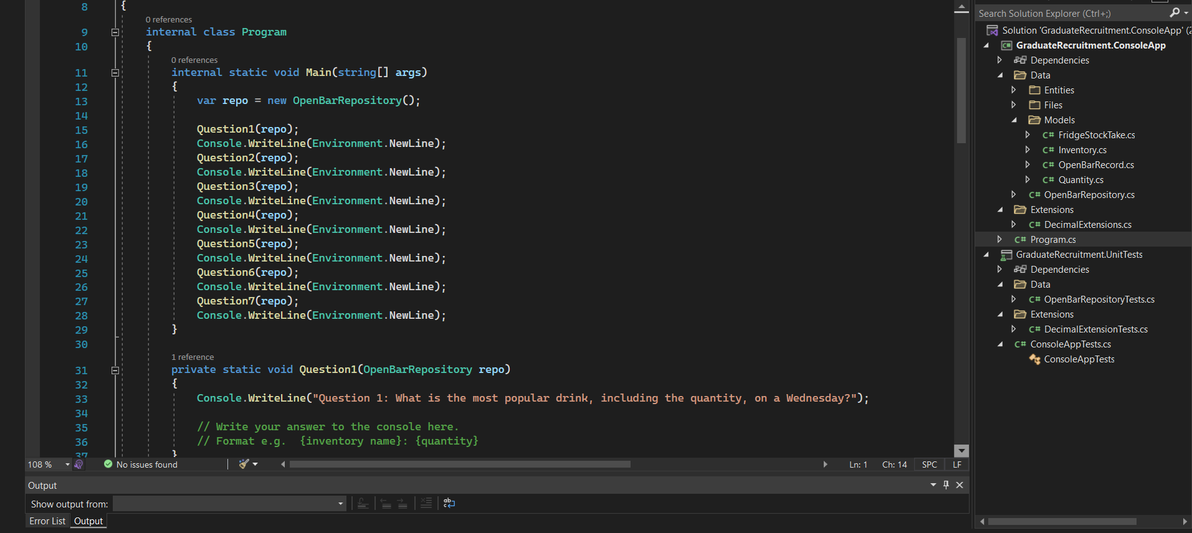1192x533 pixels.
Task: Run code cleanup with the broom icon
Action: 244,465
